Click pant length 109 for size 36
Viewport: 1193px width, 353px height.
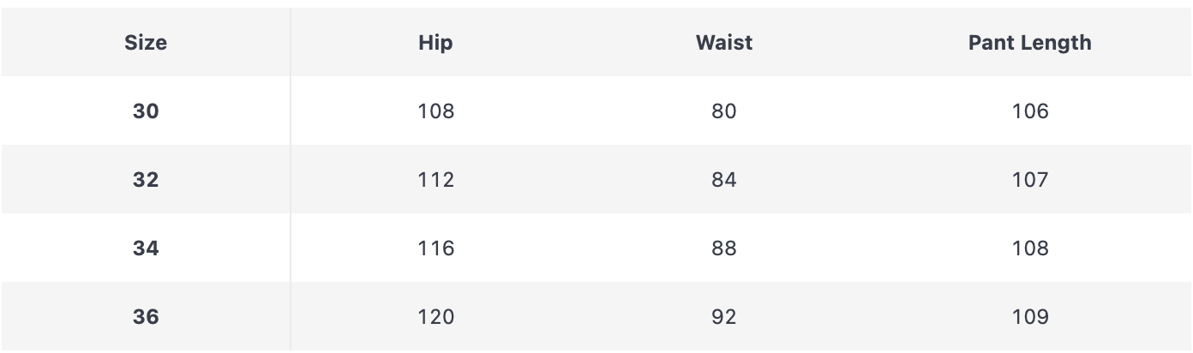pos(1029,317)
